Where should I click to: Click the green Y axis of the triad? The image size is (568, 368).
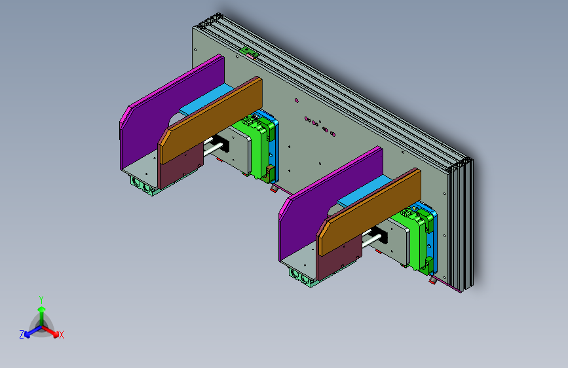point(42,315)
